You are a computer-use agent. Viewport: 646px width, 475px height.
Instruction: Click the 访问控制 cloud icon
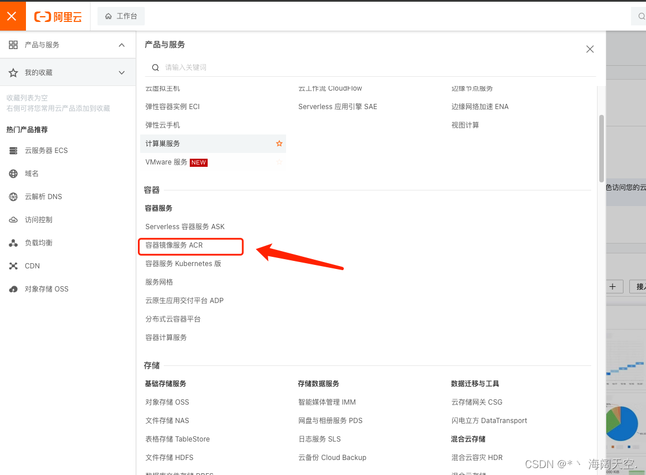[x=13, y=220]
